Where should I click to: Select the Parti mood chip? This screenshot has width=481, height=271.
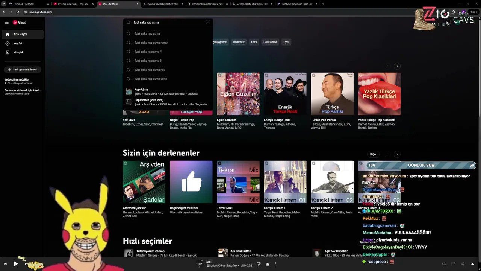(254, 42)
